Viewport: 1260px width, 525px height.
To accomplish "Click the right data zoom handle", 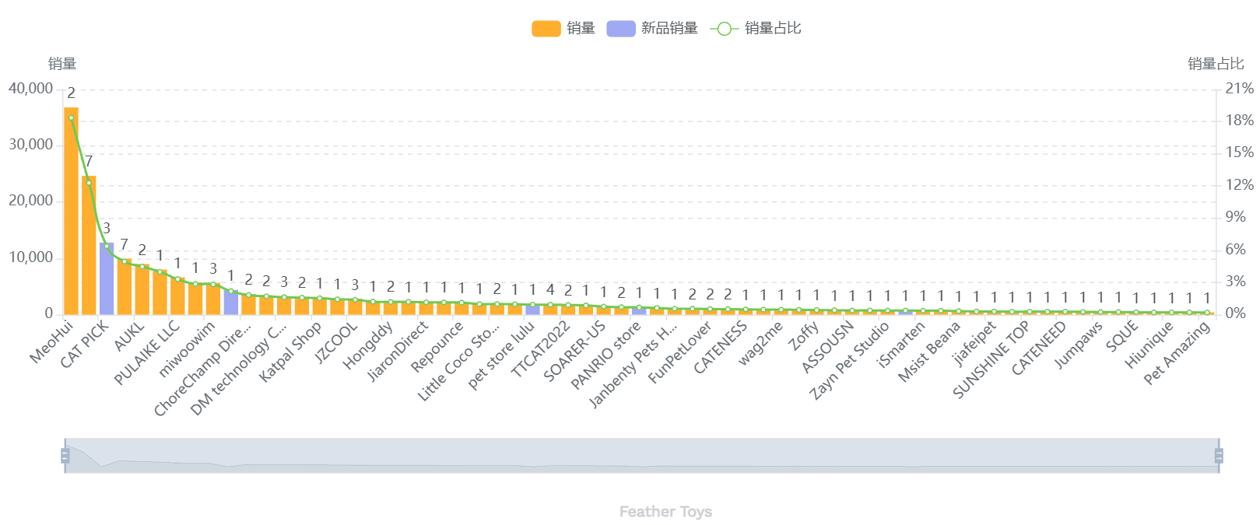I will (x=1219, y=456).
